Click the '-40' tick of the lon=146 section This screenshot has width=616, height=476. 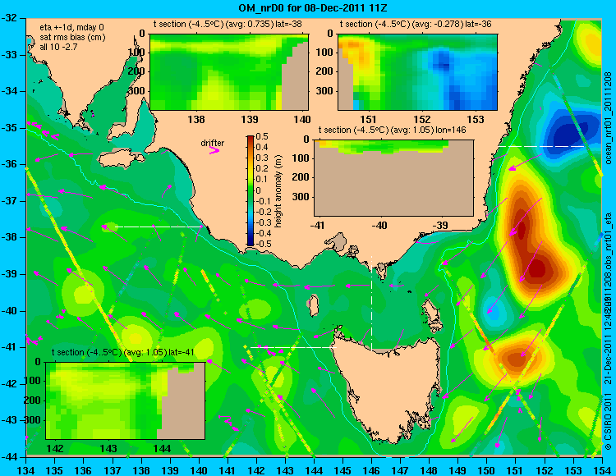tap(379, 226)
